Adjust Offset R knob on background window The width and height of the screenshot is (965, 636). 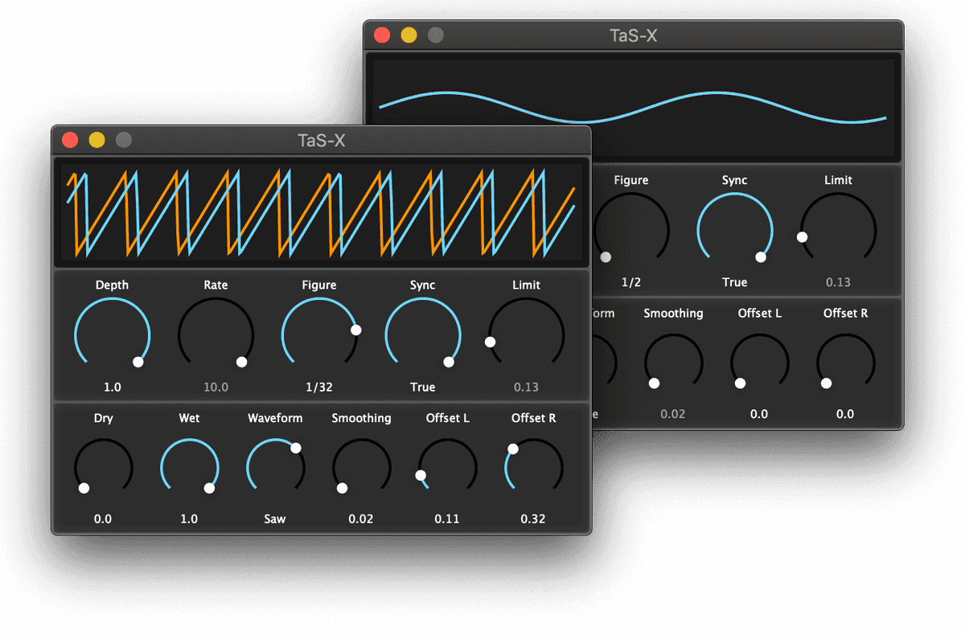844,362
